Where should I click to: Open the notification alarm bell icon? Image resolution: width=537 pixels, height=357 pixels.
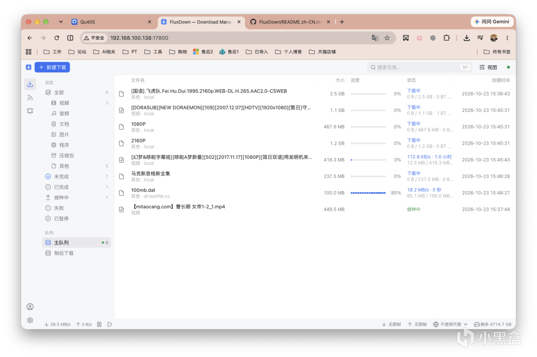tap(30, 111)
